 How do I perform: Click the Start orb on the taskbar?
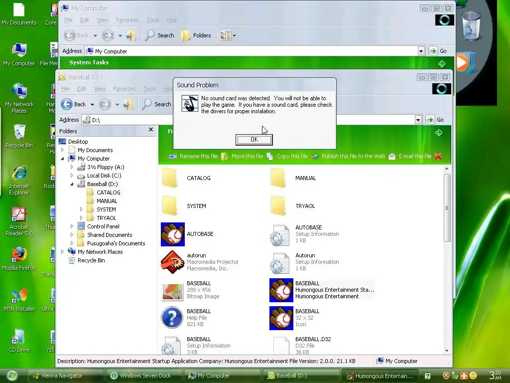pyautogui.click(x=12, y=376)
